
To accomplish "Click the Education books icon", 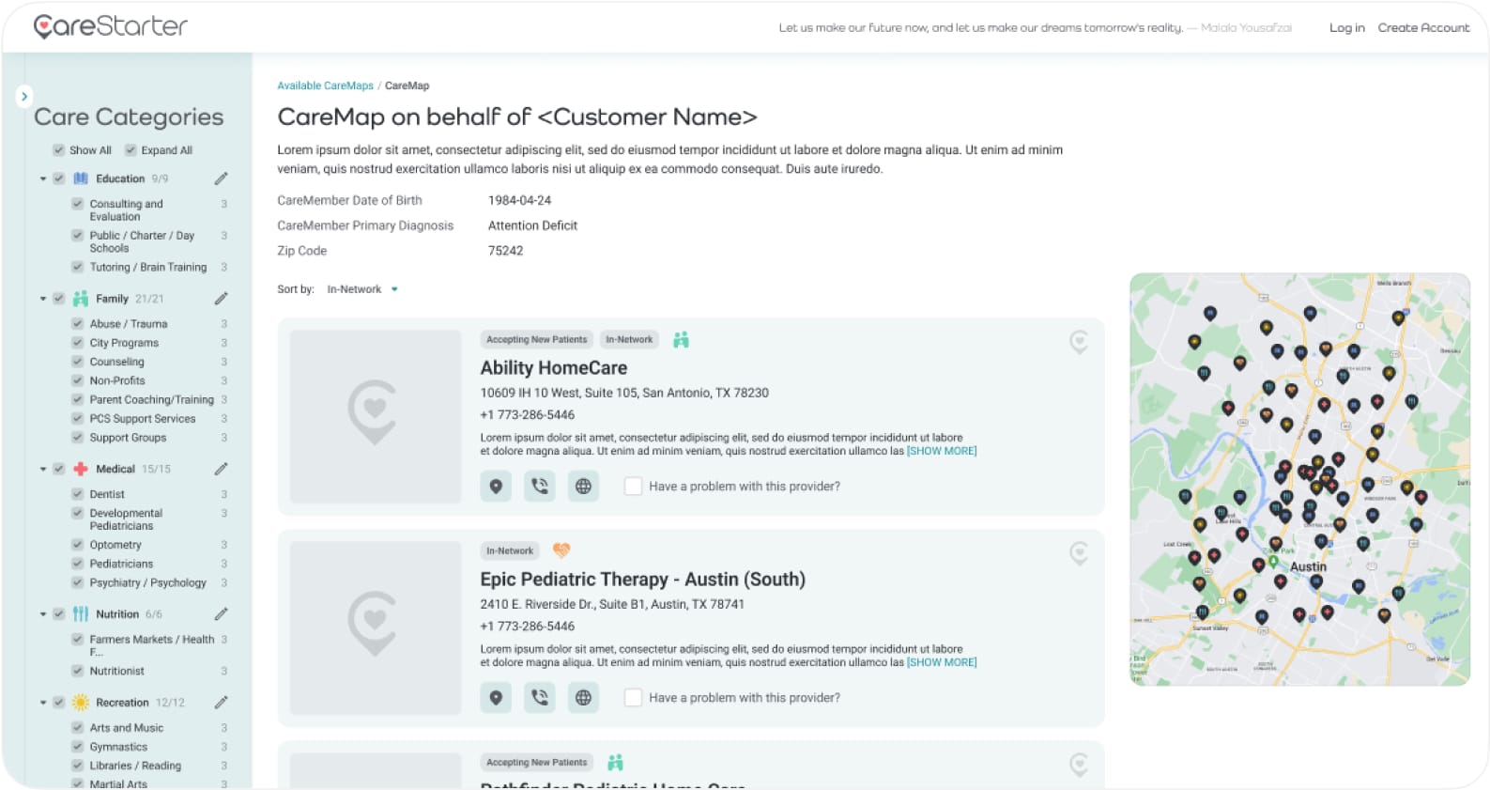I will coord(81,178).
